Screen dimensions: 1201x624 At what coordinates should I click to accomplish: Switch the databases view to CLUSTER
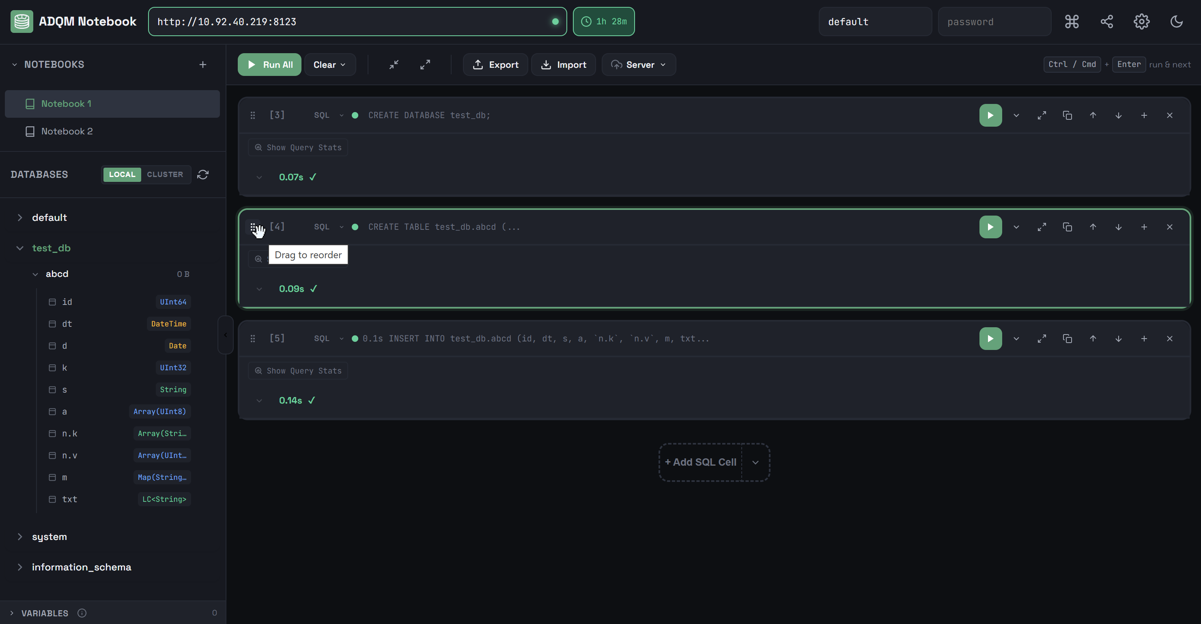coord(165,175)
